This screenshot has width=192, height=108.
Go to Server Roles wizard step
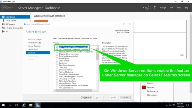(x=33, y=49)
